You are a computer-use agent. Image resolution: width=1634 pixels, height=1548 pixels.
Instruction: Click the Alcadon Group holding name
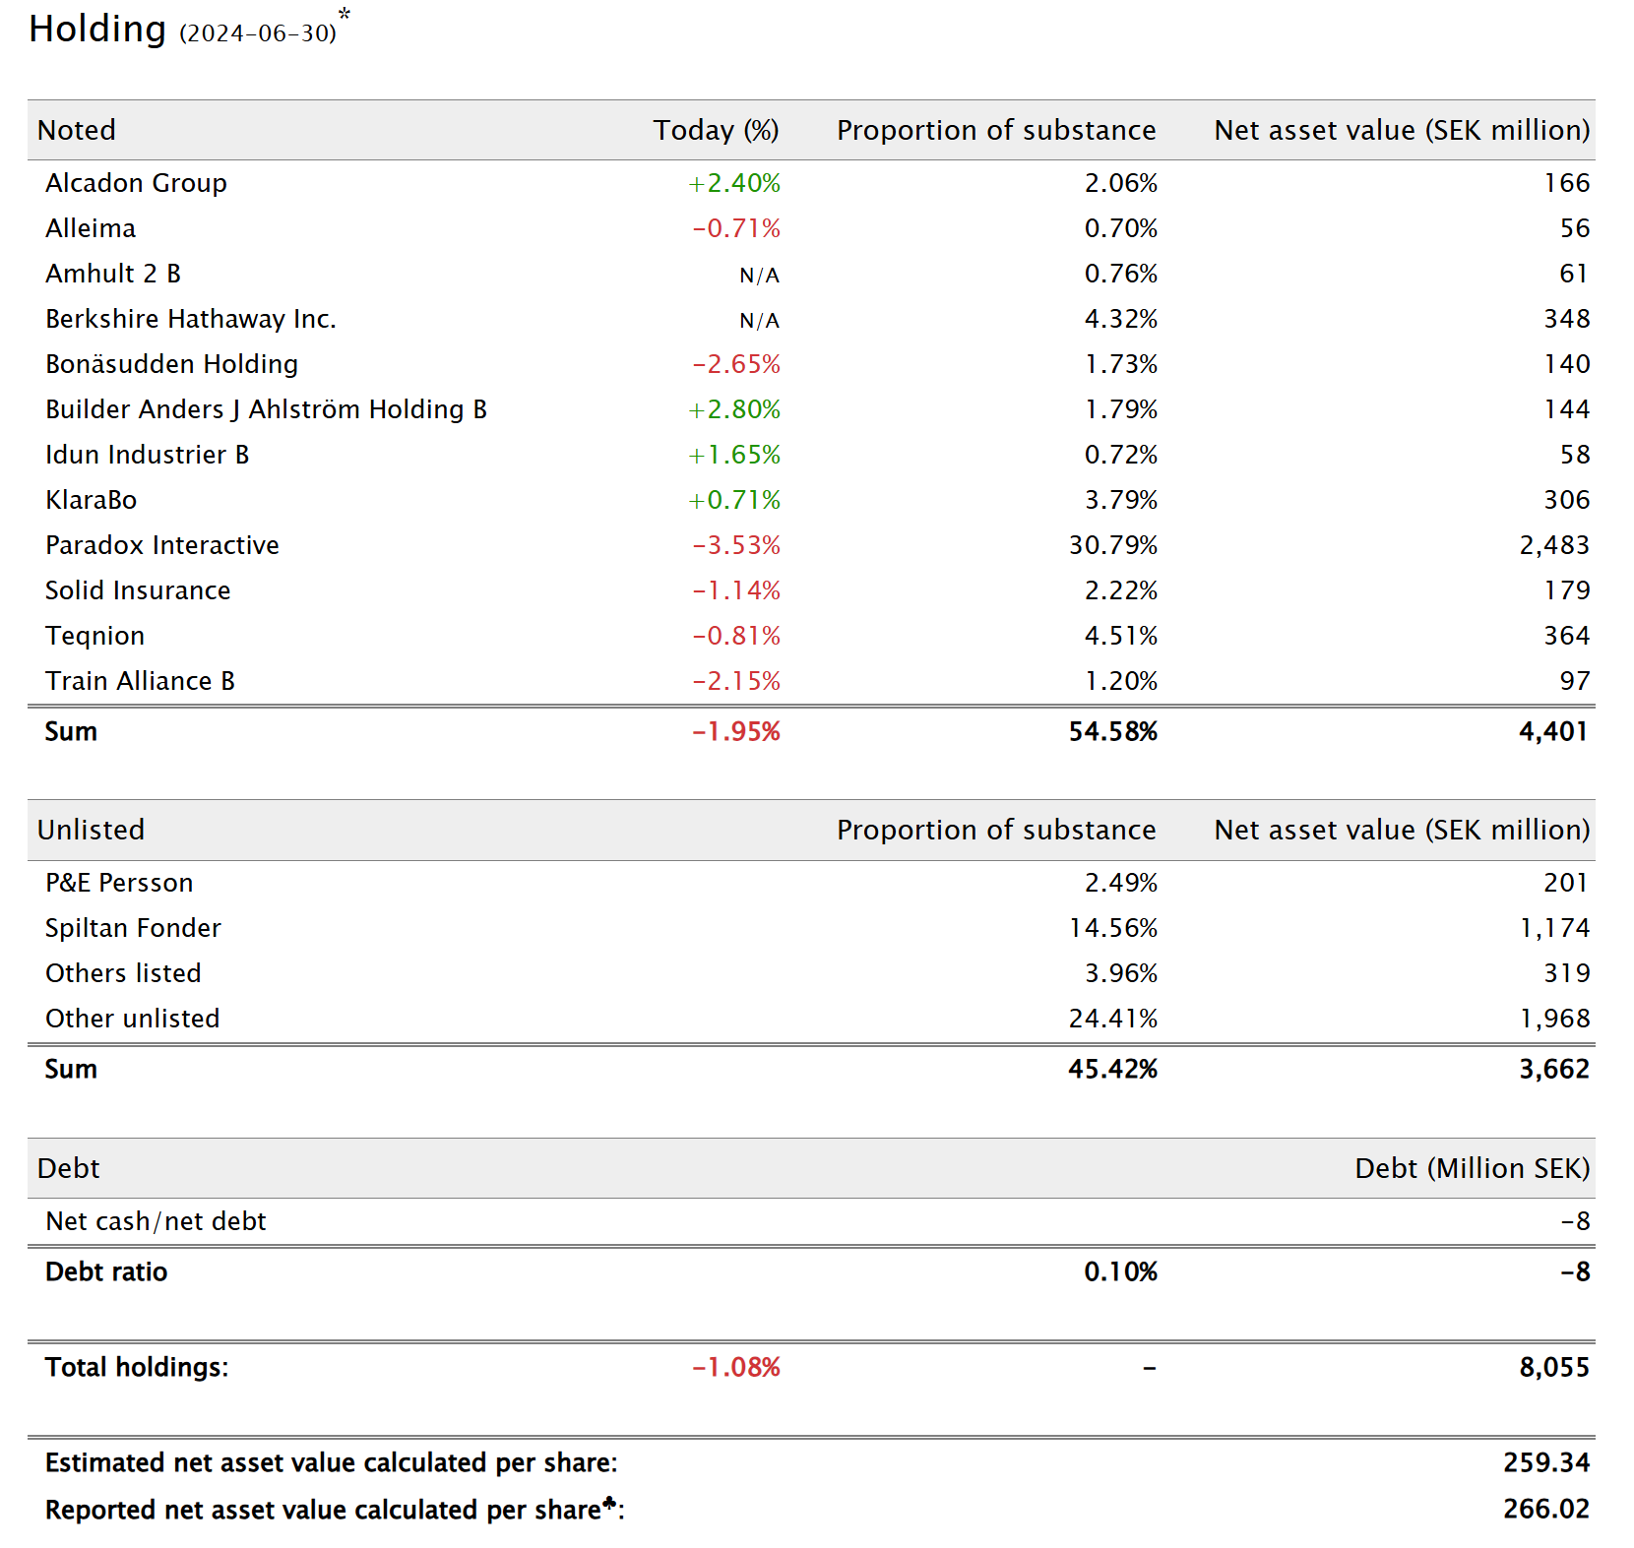(136, 183)
